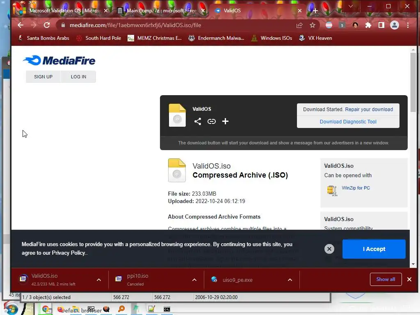Viewport: 420px width, 315px height.
Task: Open Endermanch Malware bookmark
Action: point(216,38)
